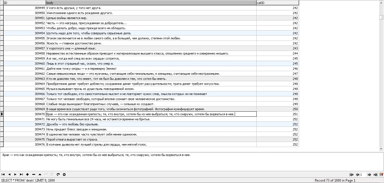384x183 pixels.
Task: Click body cell 'Ясность — главное достоинство речи.'
Action: 151,43
